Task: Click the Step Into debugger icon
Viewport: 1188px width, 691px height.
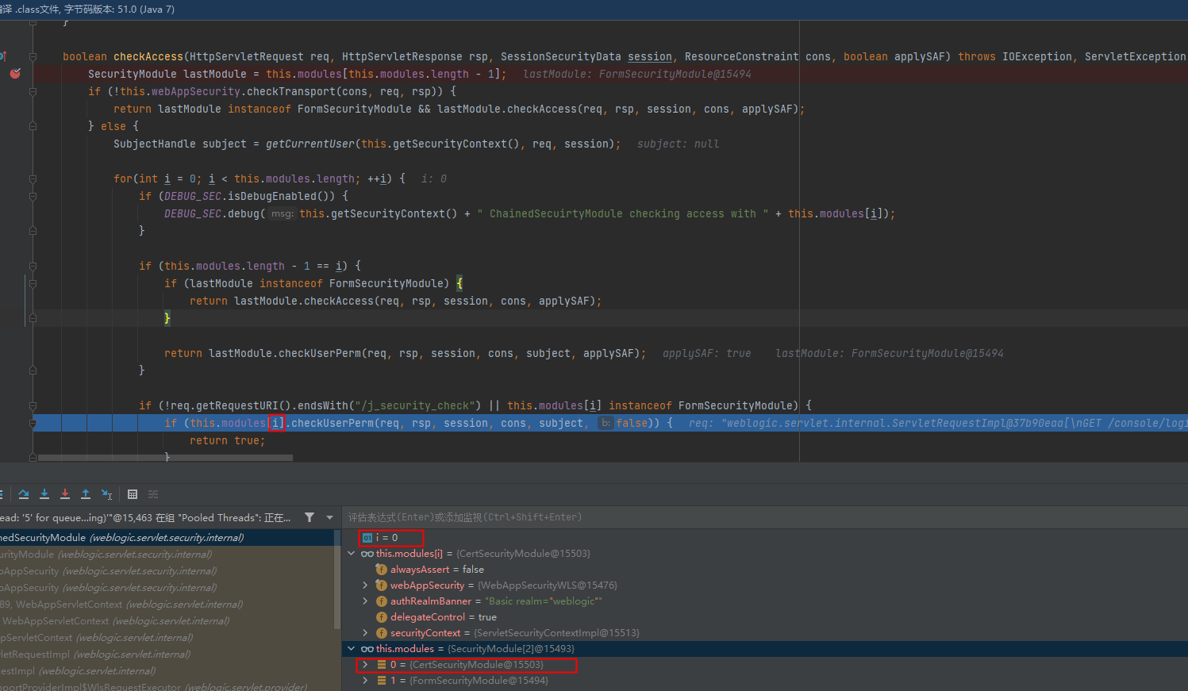Action: 44,494
